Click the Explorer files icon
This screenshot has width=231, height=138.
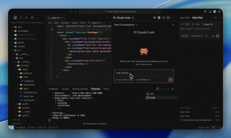tap(15, 18)
